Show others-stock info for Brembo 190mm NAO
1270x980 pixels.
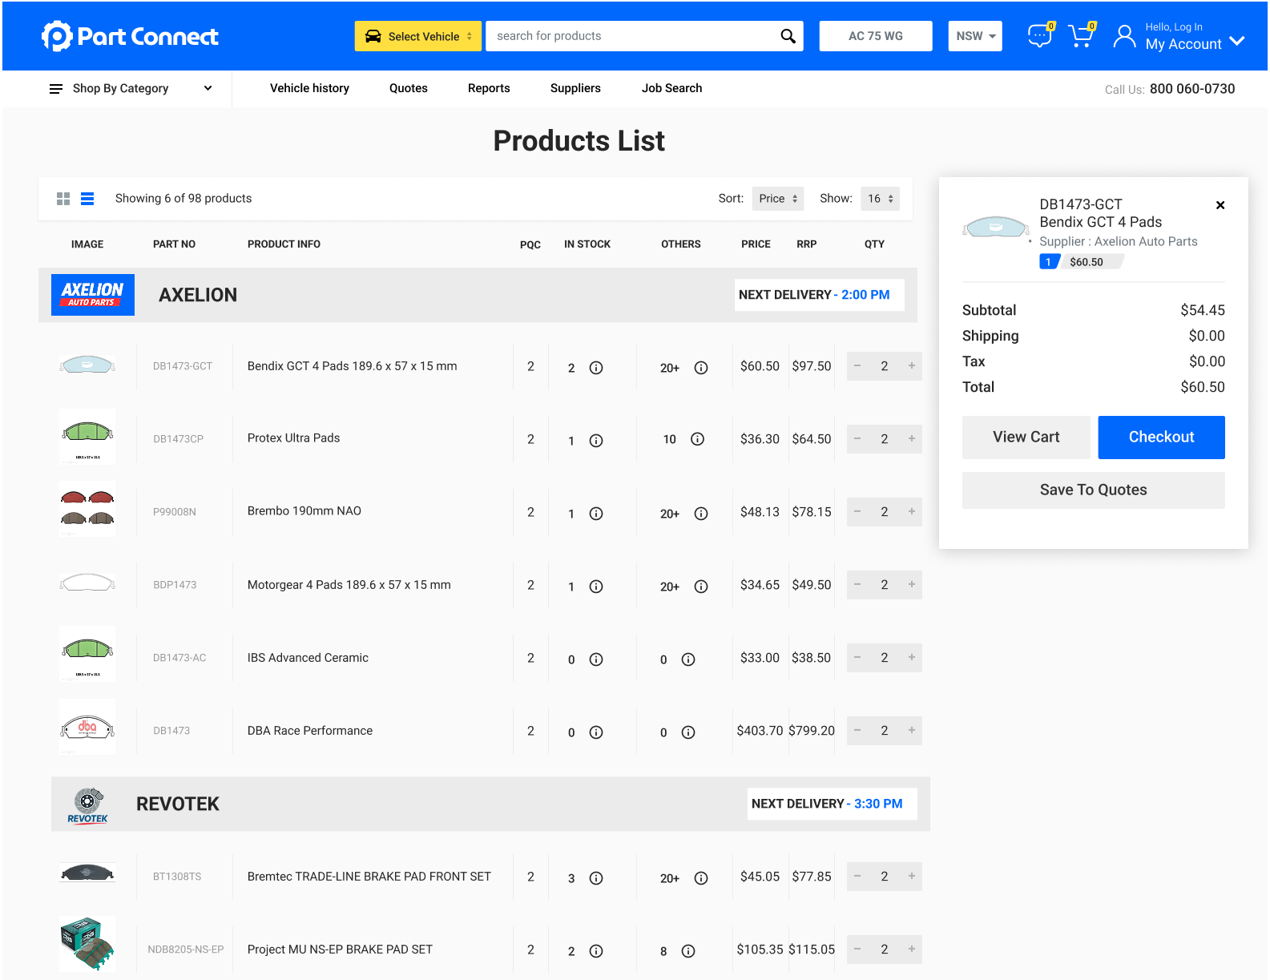click(701, 514)
